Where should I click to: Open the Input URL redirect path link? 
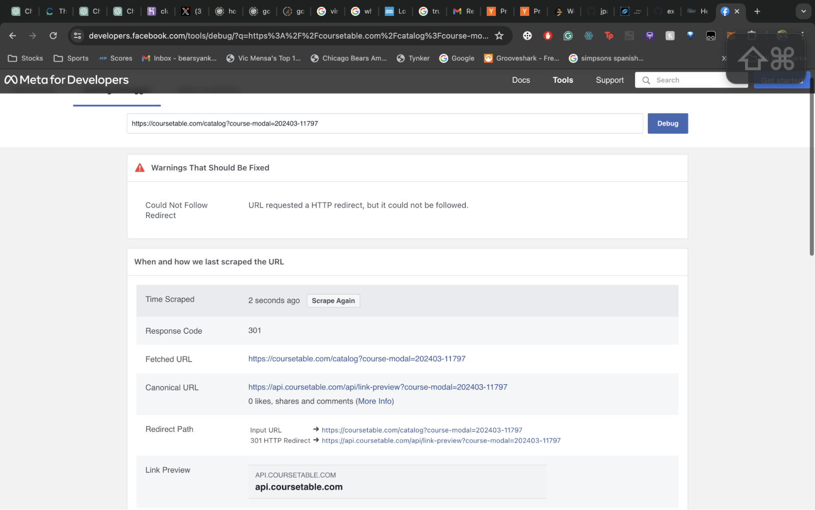coord(422,430)
